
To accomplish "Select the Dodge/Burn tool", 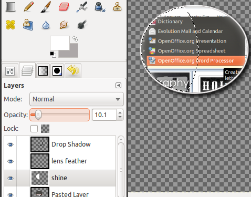I will point(82,24).
